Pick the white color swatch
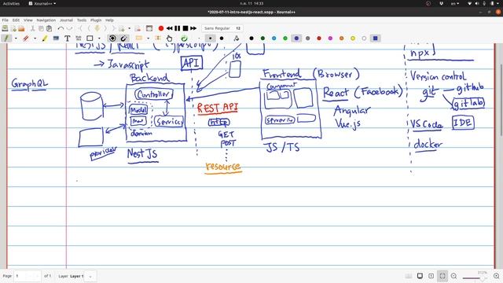503x283 pixels. [x=364, y=39]
